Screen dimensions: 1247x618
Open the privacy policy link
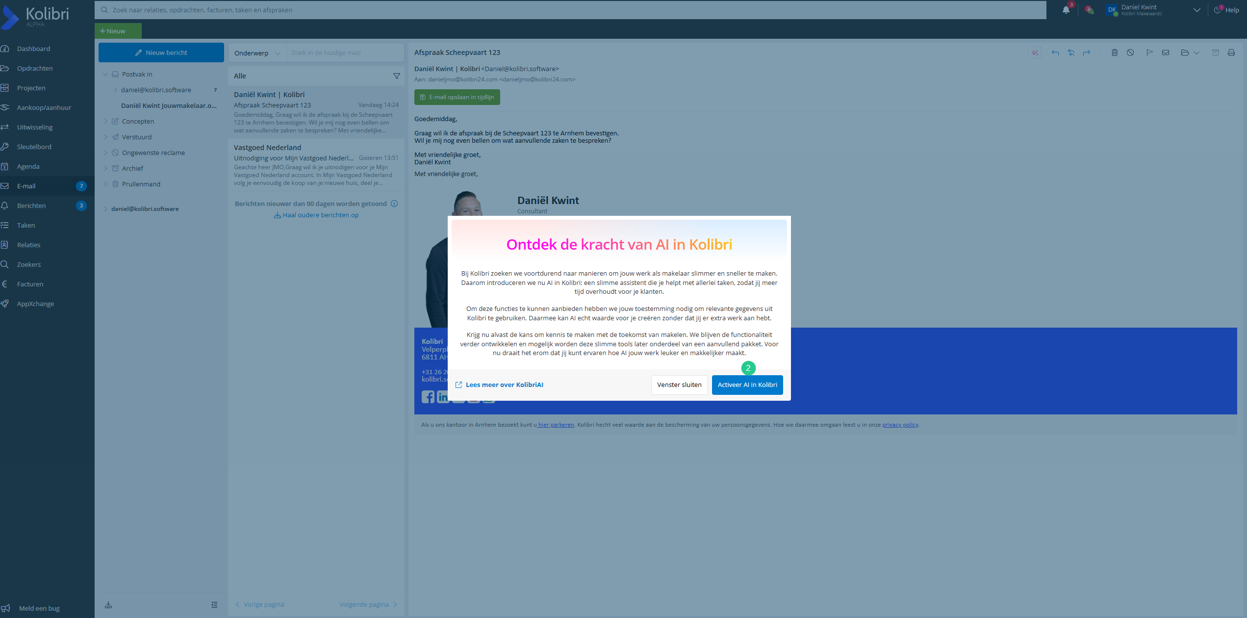pos(900,425)
